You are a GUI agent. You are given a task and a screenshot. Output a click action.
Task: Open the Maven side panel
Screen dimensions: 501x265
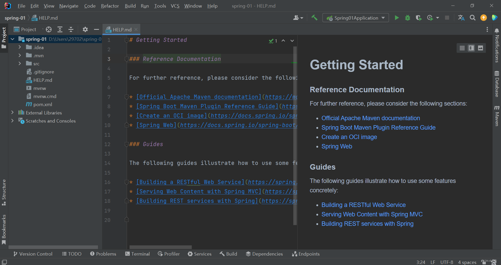[x=497, y=116]
